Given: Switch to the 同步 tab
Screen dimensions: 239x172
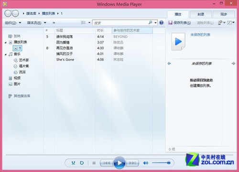Looking at the screenshot, I should point(224,14).
